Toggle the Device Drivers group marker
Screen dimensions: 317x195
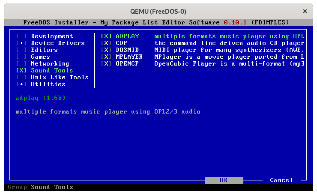pyautogui.click(x=21, y=43)
